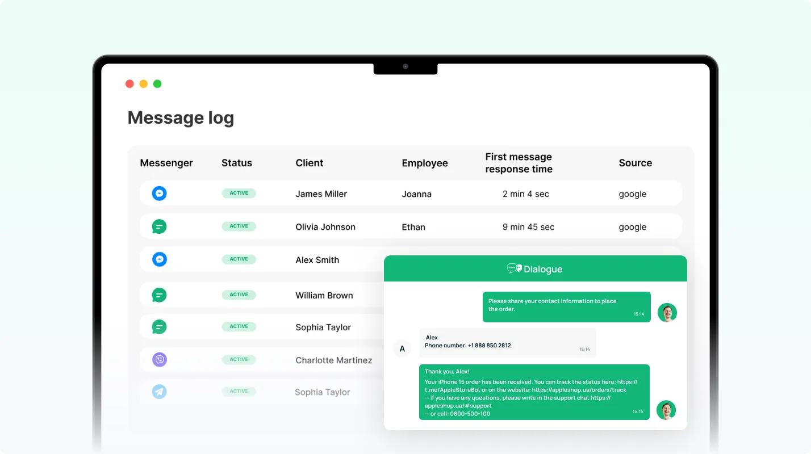
Task: Click the "A" avatar beside Alex's message
Action: (x=402, y=348)
